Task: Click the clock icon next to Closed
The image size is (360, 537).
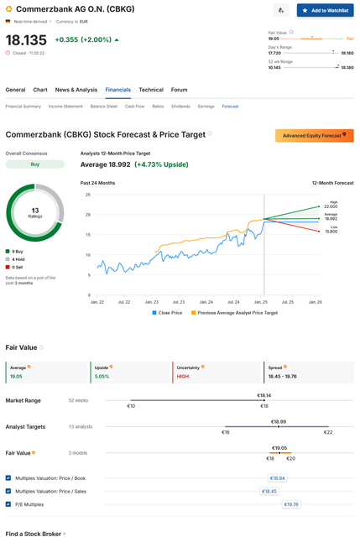Action: click(8, 53)
